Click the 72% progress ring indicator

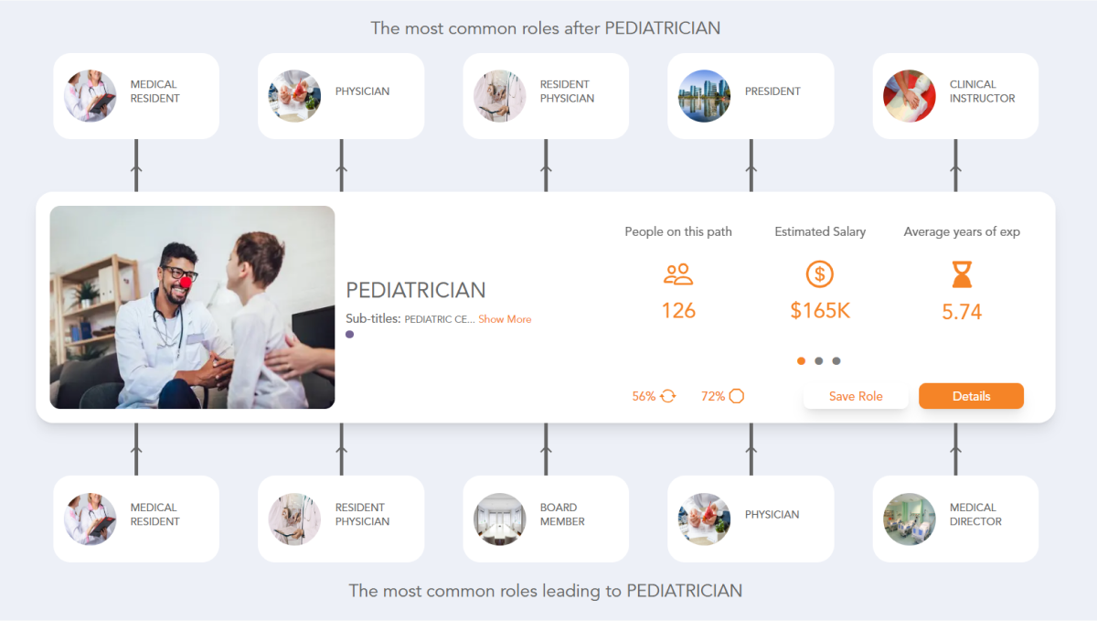click(x=739, y=396)
